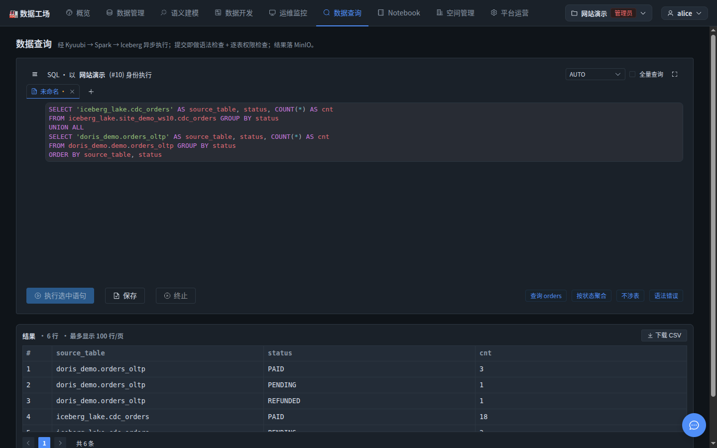Download results via 下载 CSV
717x448 pixels.
664,336
